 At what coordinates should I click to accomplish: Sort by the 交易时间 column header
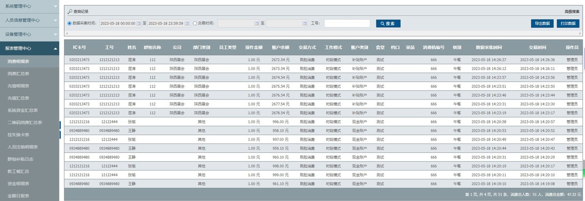pos(537,47)
